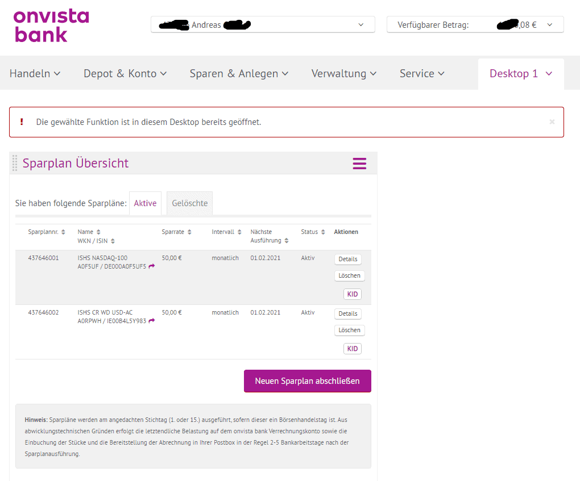Click Neuen Sparplan abschließen button
This screenshot has height=481, width=580.
(x=307, y=381)
